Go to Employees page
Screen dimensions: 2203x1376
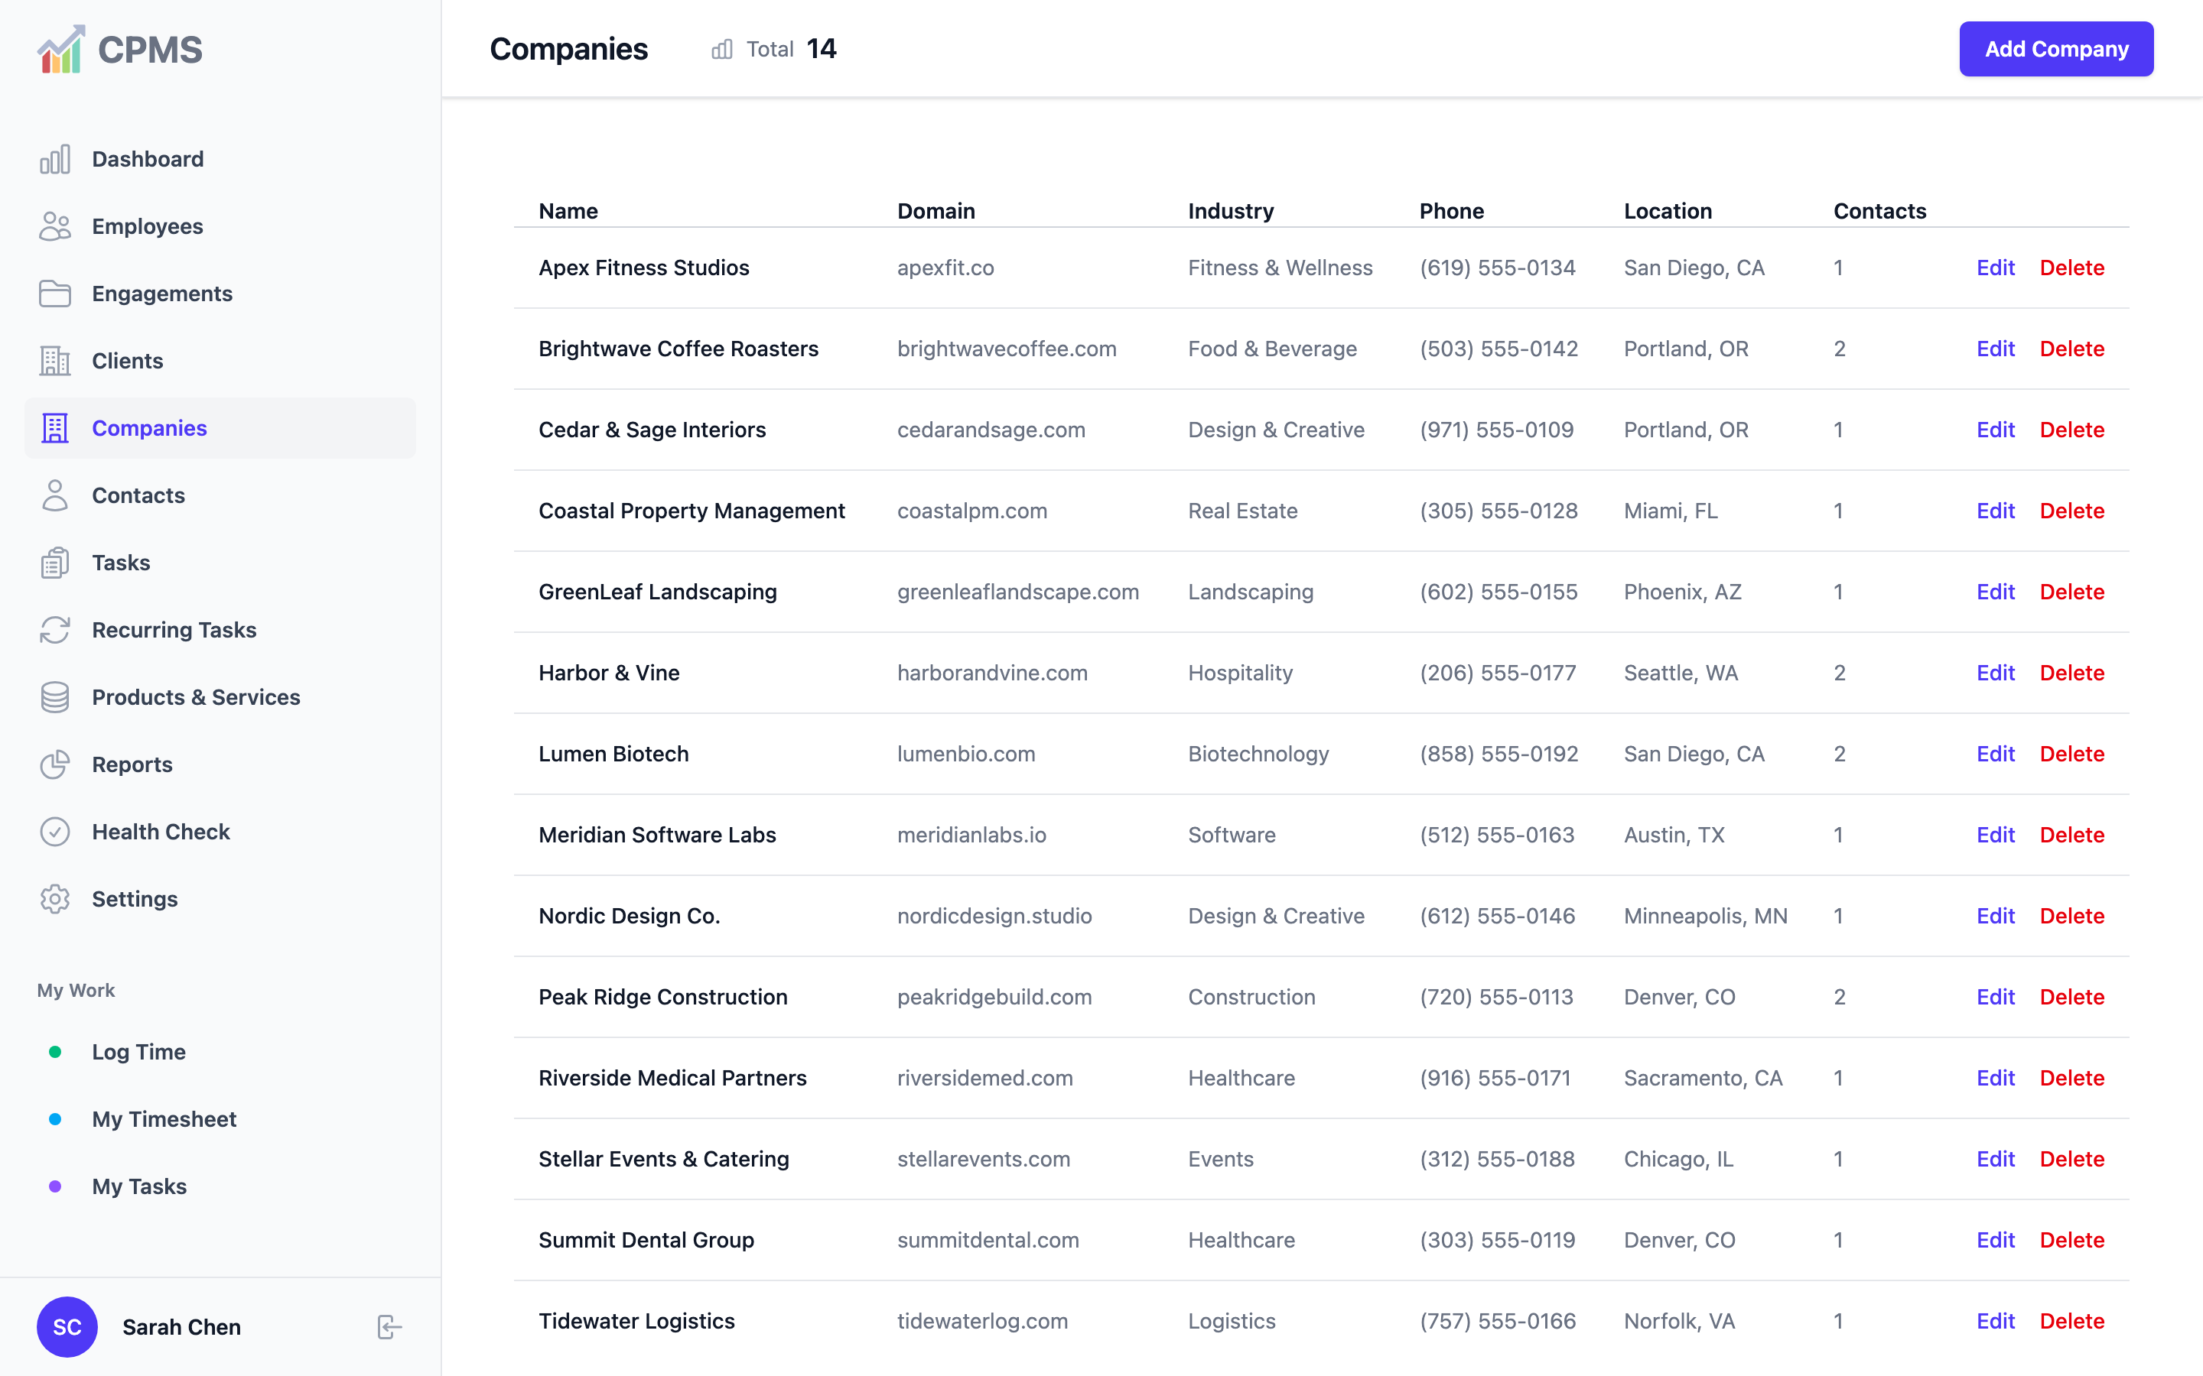tap(220, 226)
